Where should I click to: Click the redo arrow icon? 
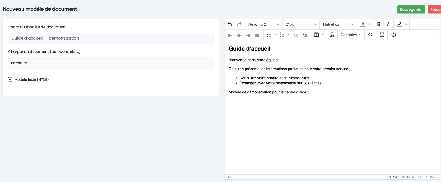point(239,24)
